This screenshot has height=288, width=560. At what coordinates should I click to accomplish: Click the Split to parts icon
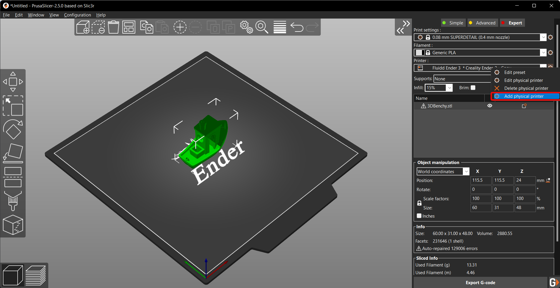tap(228, 27)
